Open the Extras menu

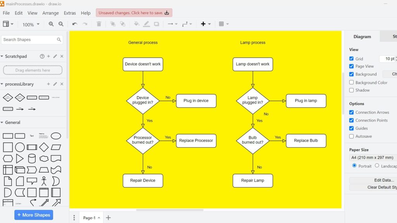(70, 13)
